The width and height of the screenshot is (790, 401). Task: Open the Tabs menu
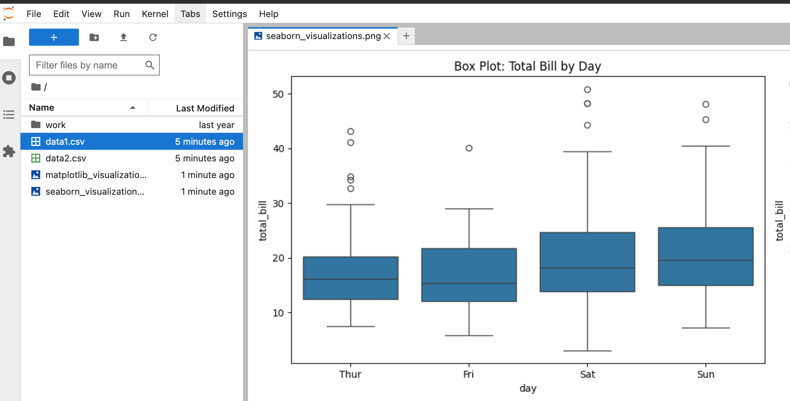pos(190,14)
